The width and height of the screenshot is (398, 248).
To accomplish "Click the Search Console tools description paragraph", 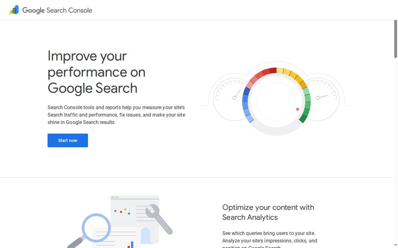I will 116,115.
